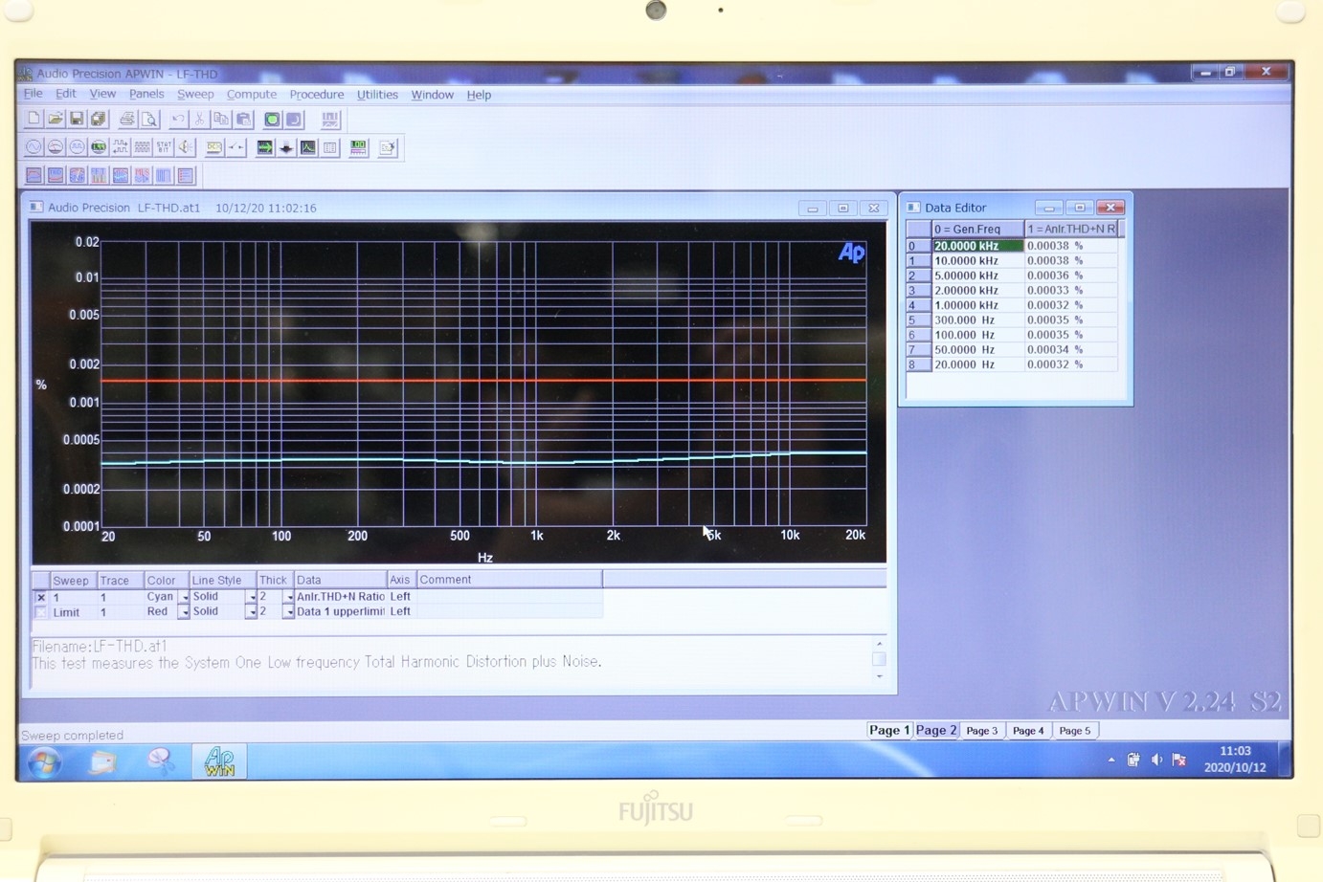Open Windows Explorer from taskbar
Image resolution: width=1323 pixels, height=882 pixels.
point(103,761)
